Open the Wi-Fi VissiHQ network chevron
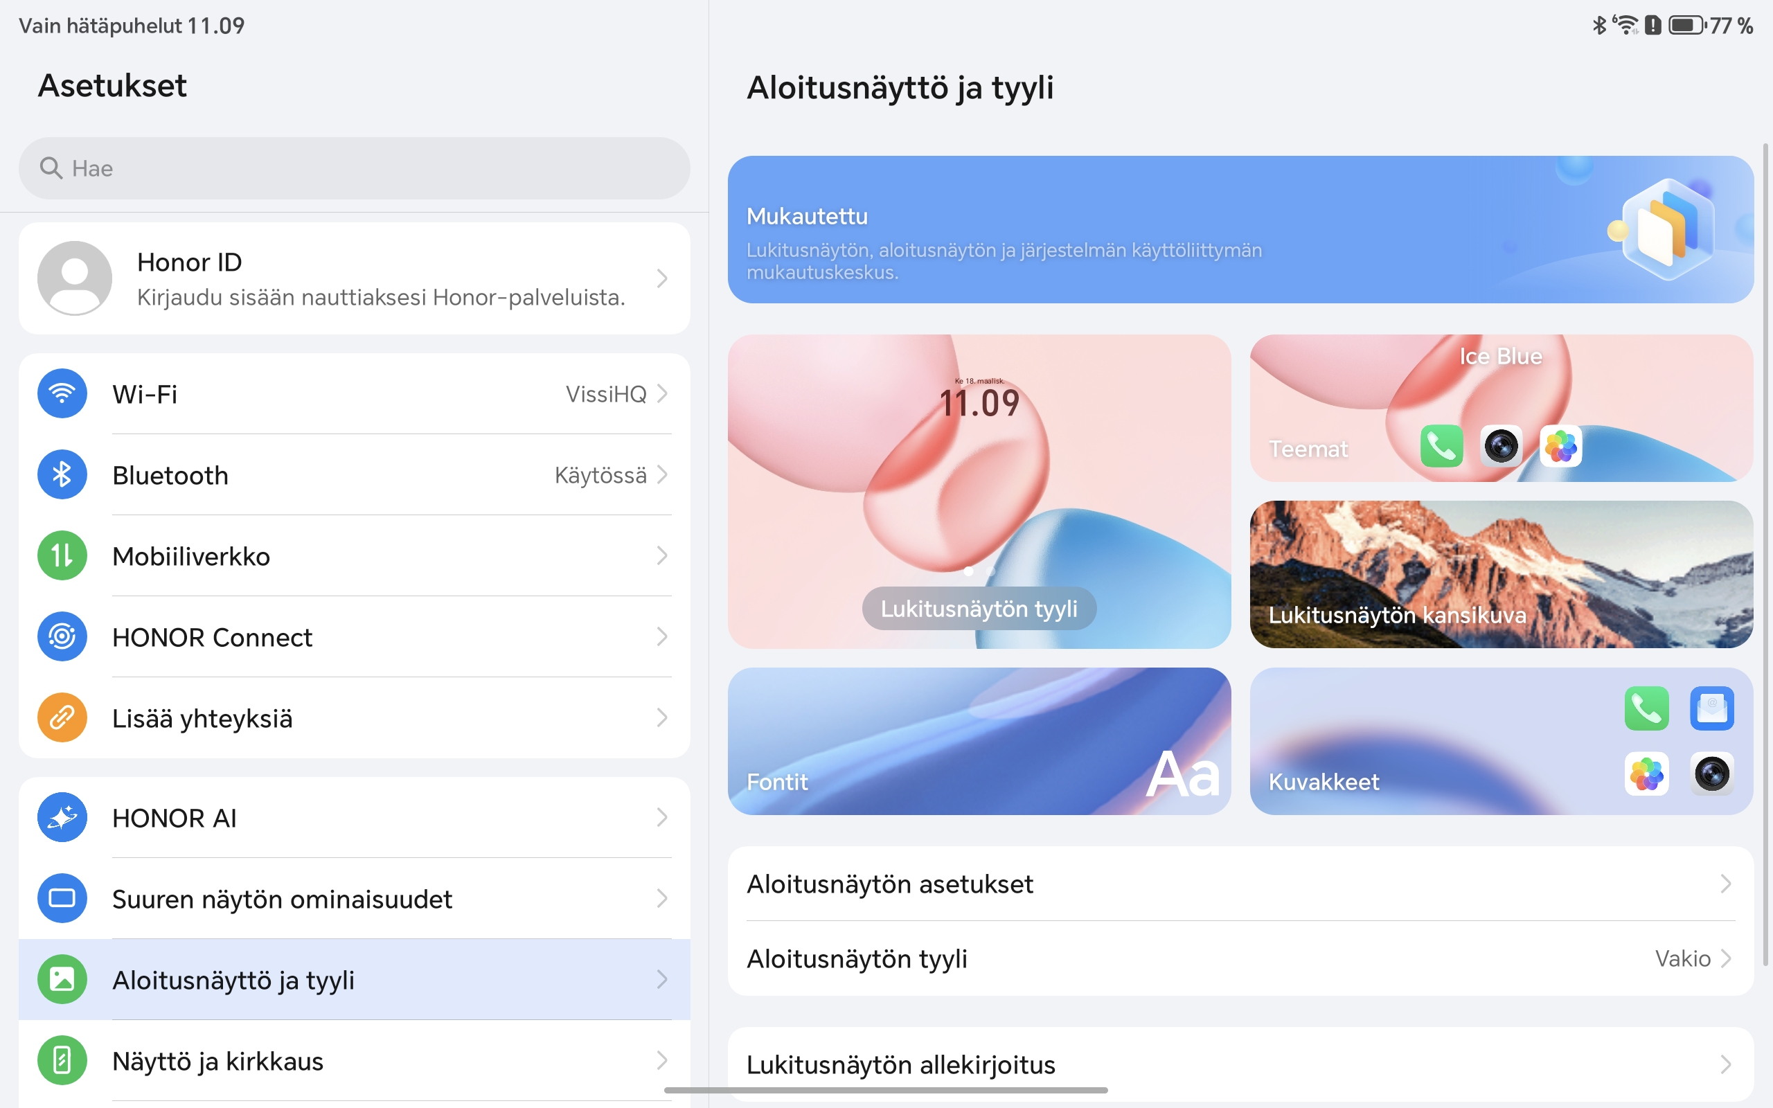The width and height of the screenshot is (1773, 1108). click(662, 393)
